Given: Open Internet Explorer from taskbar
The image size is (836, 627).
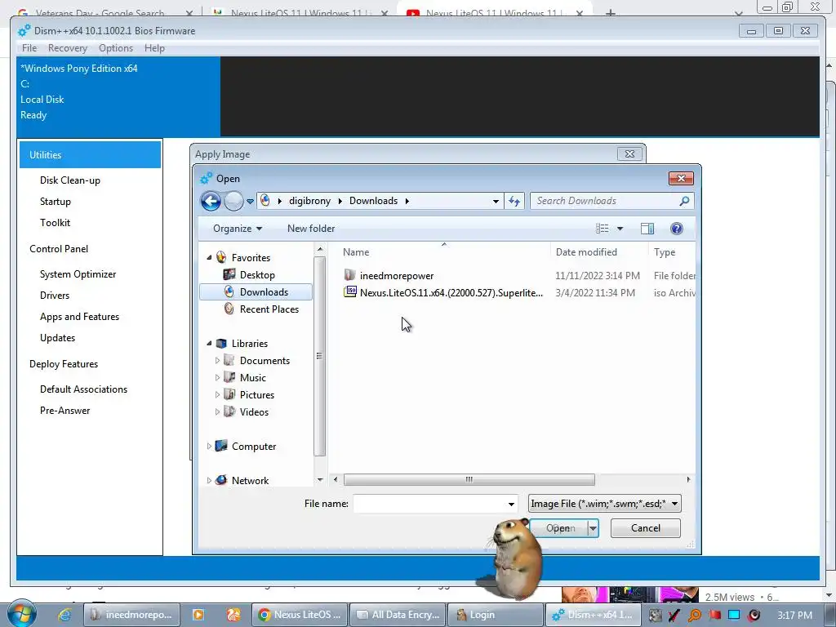Looking at the screenshot, I should coord(64,615).
